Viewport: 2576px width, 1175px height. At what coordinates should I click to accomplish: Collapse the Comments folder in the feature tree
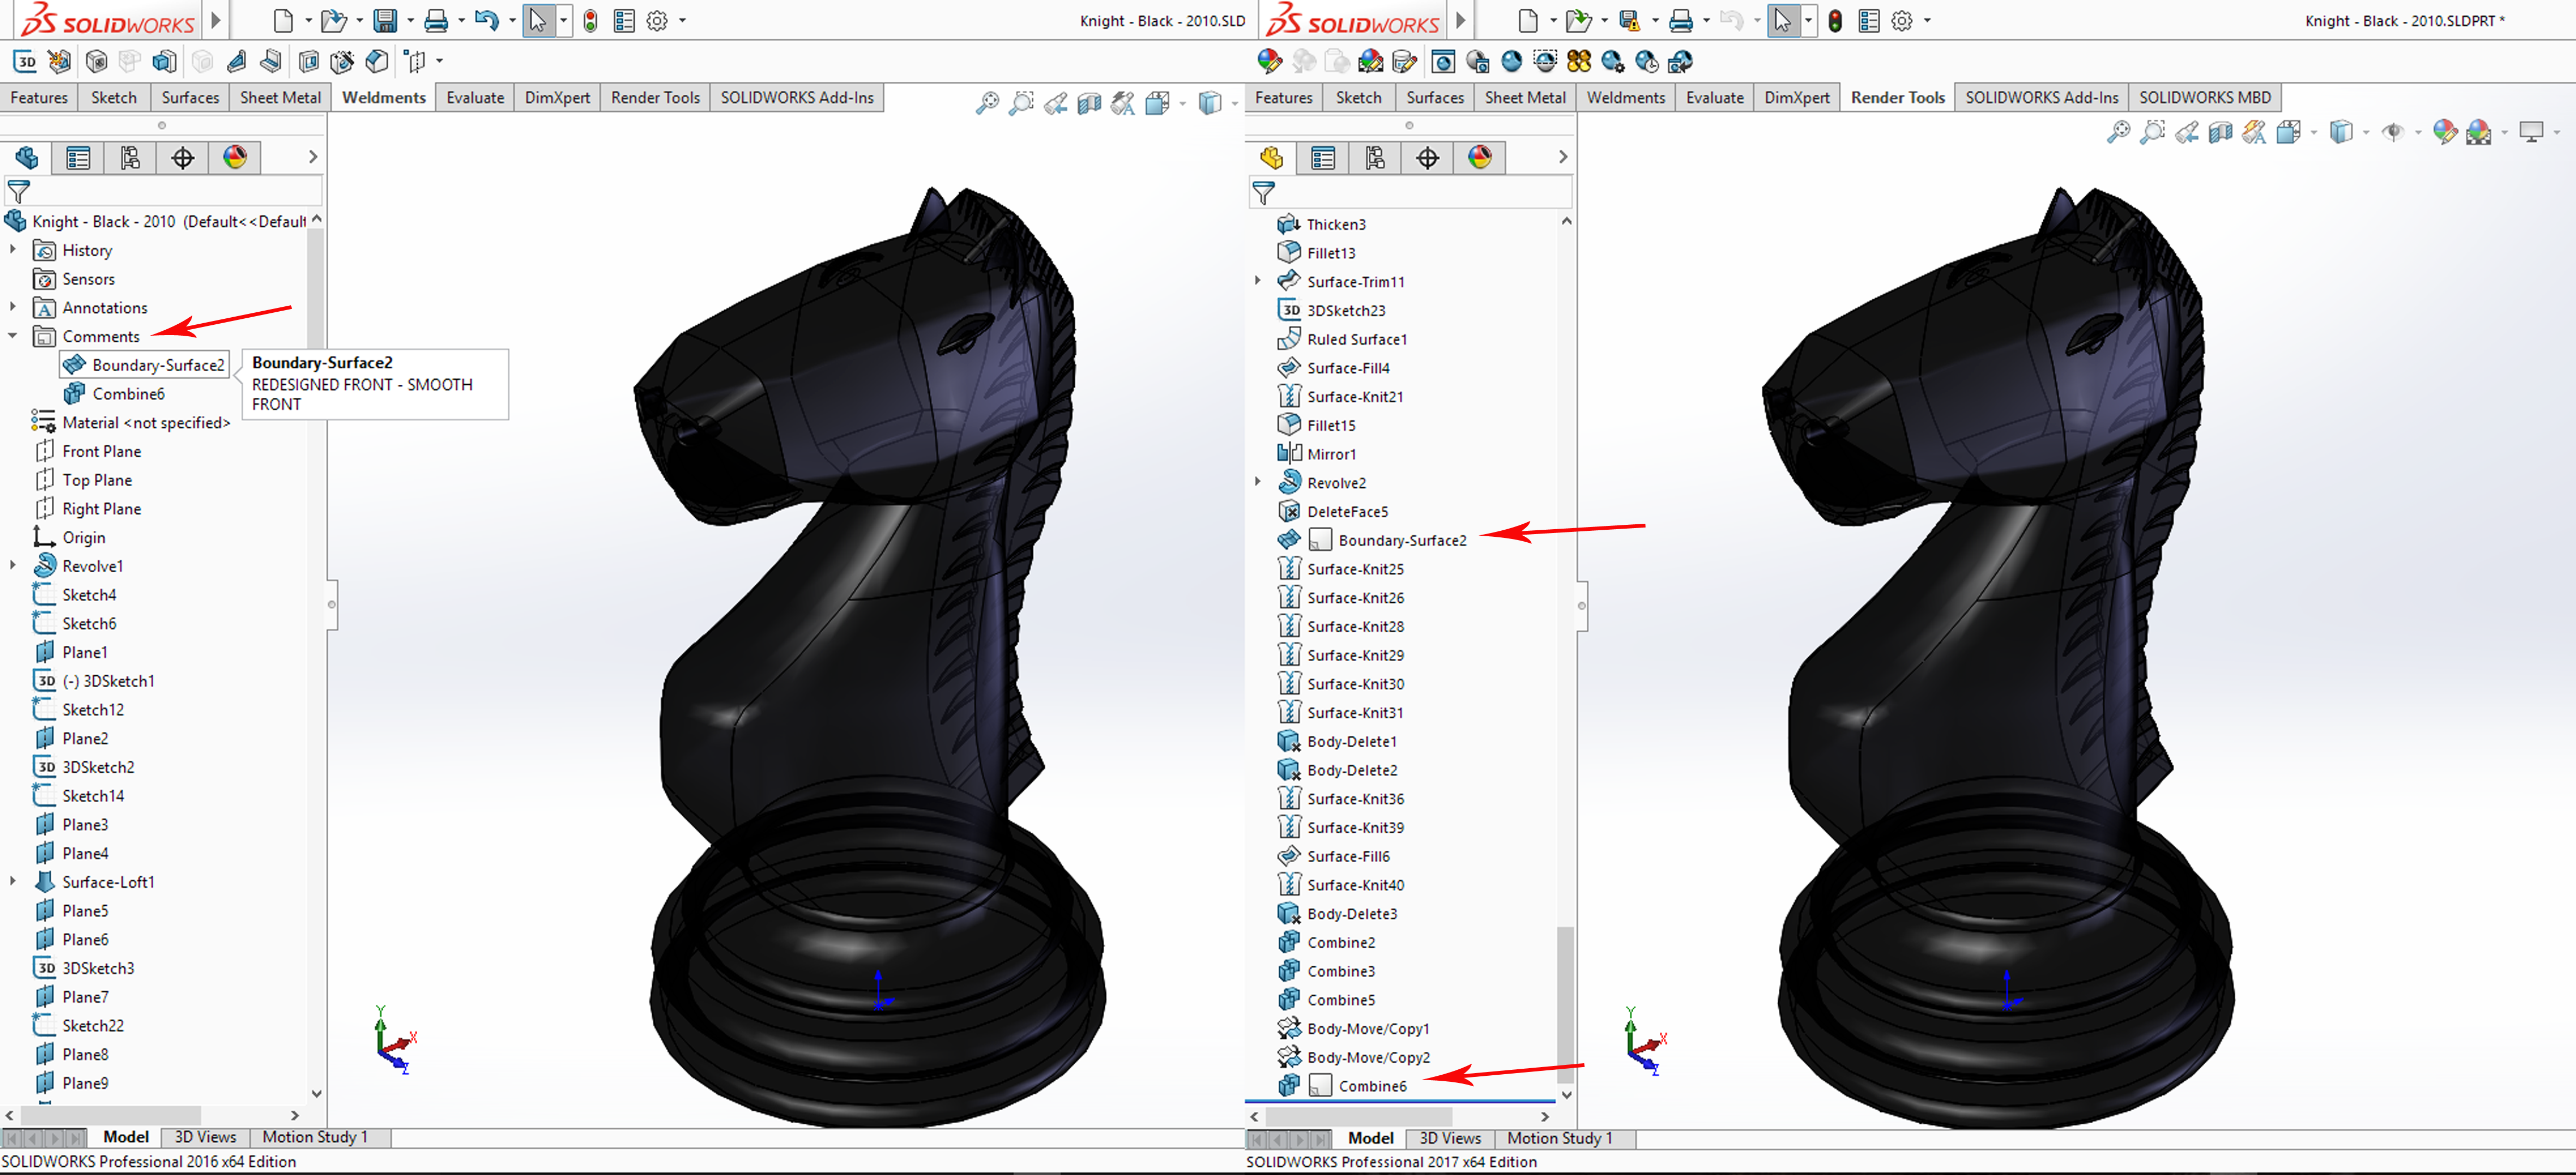pyautogui.click(x=13, y=337)
